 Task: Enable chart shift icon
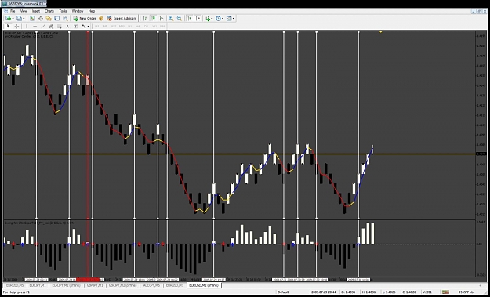[198, 19]
